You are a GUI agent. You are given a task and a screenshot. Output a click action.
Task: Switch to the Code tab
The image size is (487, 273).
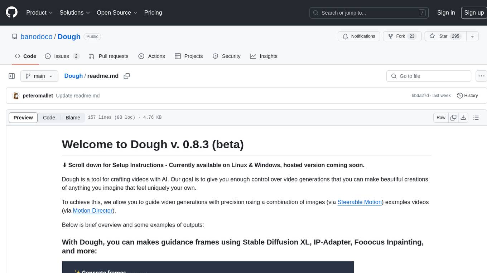coord(25,56)
